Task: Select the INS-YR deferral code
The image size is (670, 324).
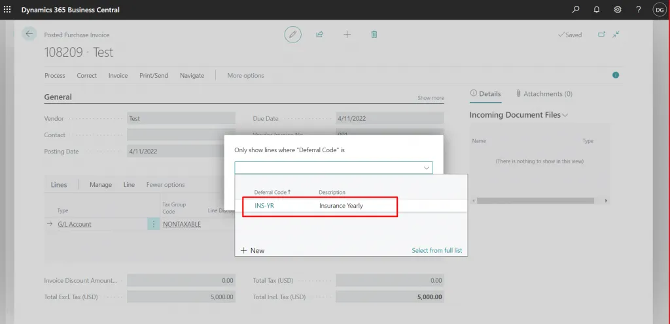Action: (264, 206)
